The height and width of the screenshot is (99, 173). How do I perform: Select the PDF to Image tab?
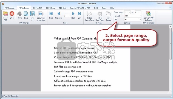coord(24,8)
